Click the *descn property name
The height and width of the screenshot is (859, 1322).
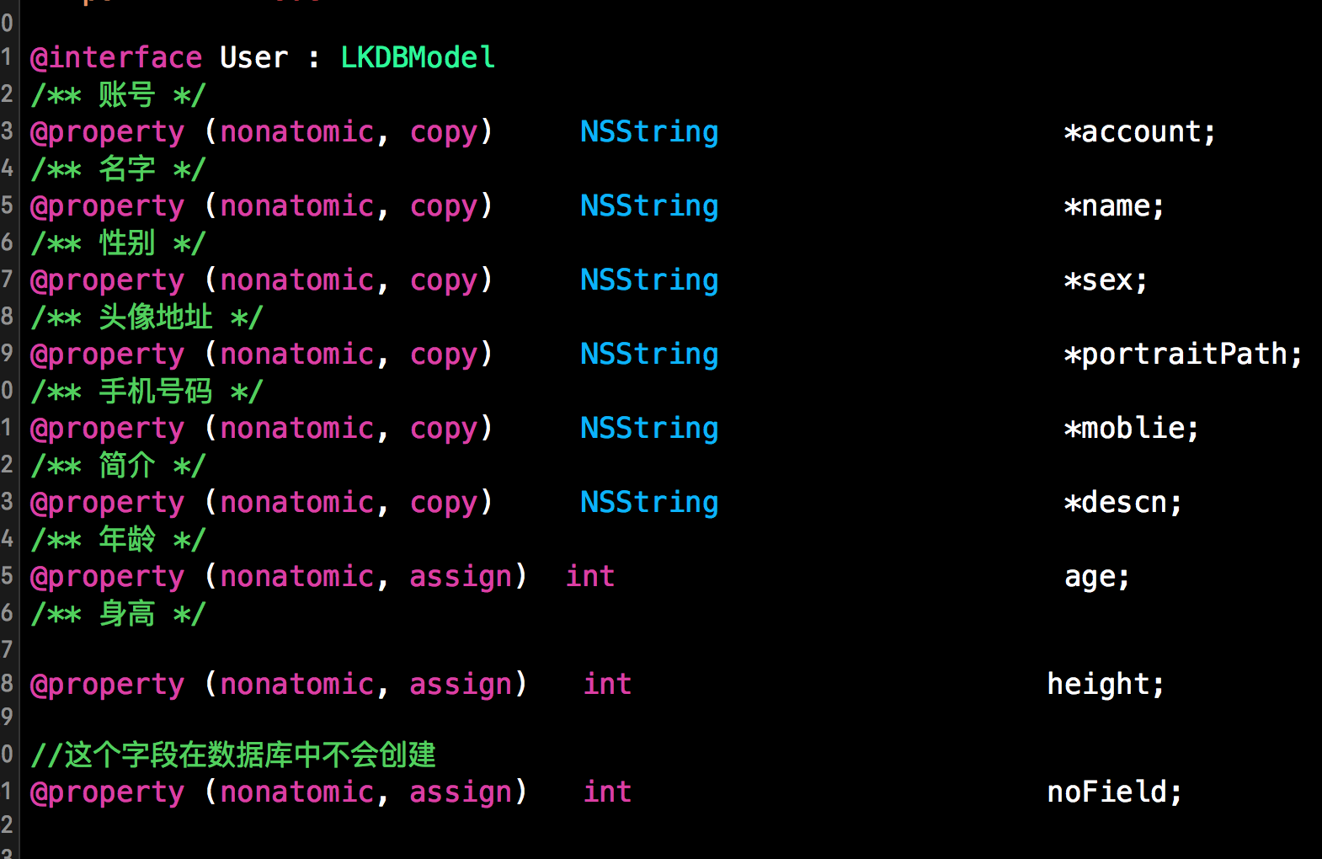1122,502
